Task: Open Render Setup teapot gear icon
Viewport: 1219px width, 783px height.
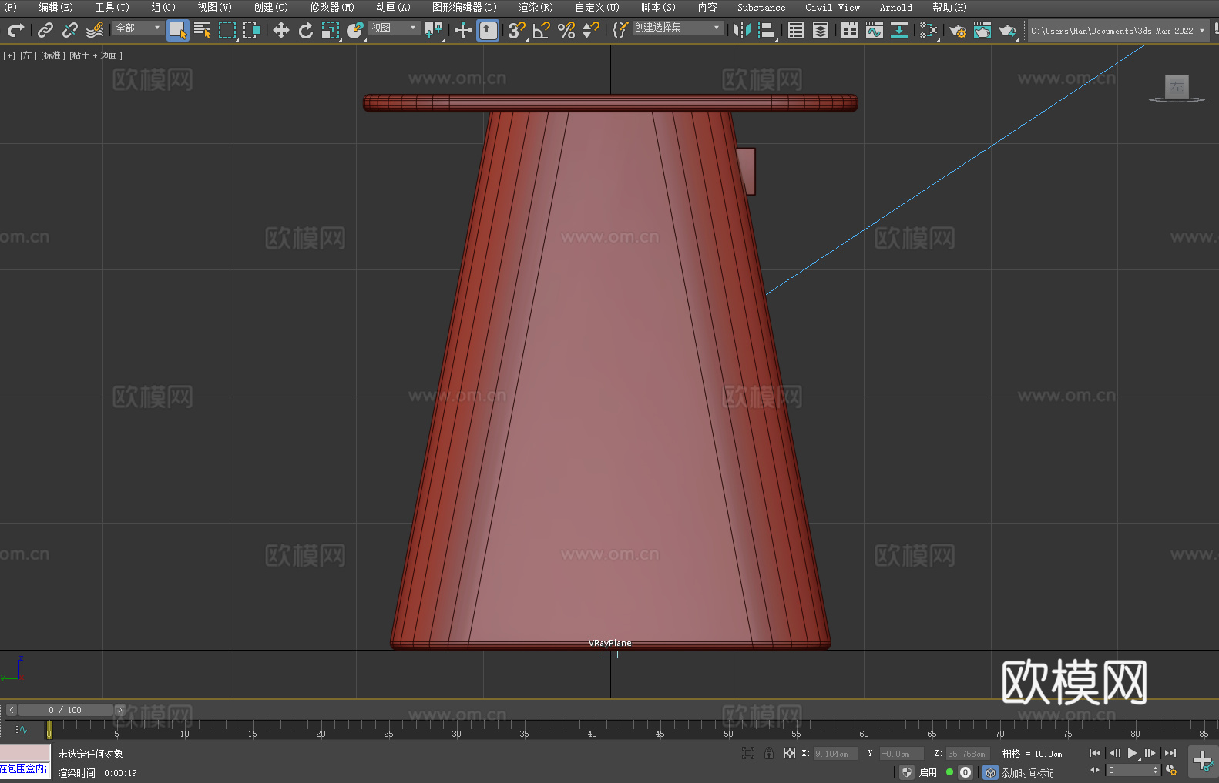Action: pos(958,30)
